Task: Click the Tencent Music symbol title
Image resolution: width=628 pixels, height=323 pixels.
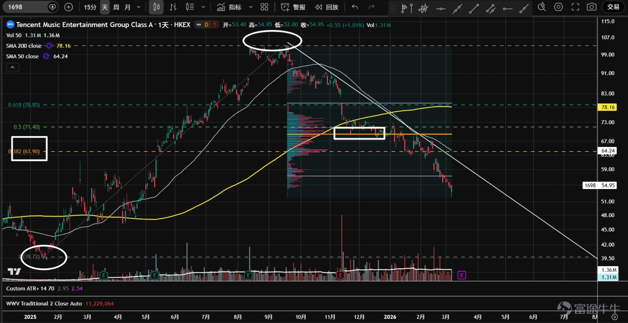Action: [x=103, y=25]
